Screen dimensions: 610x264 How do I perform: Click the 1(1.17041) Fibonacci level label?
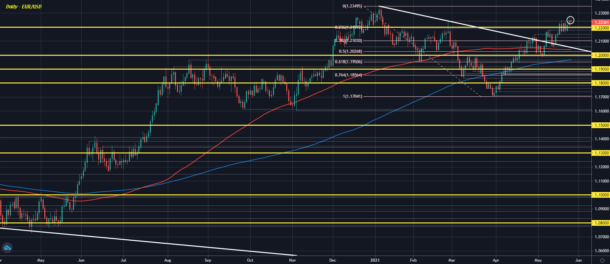(x=352, y=96)
